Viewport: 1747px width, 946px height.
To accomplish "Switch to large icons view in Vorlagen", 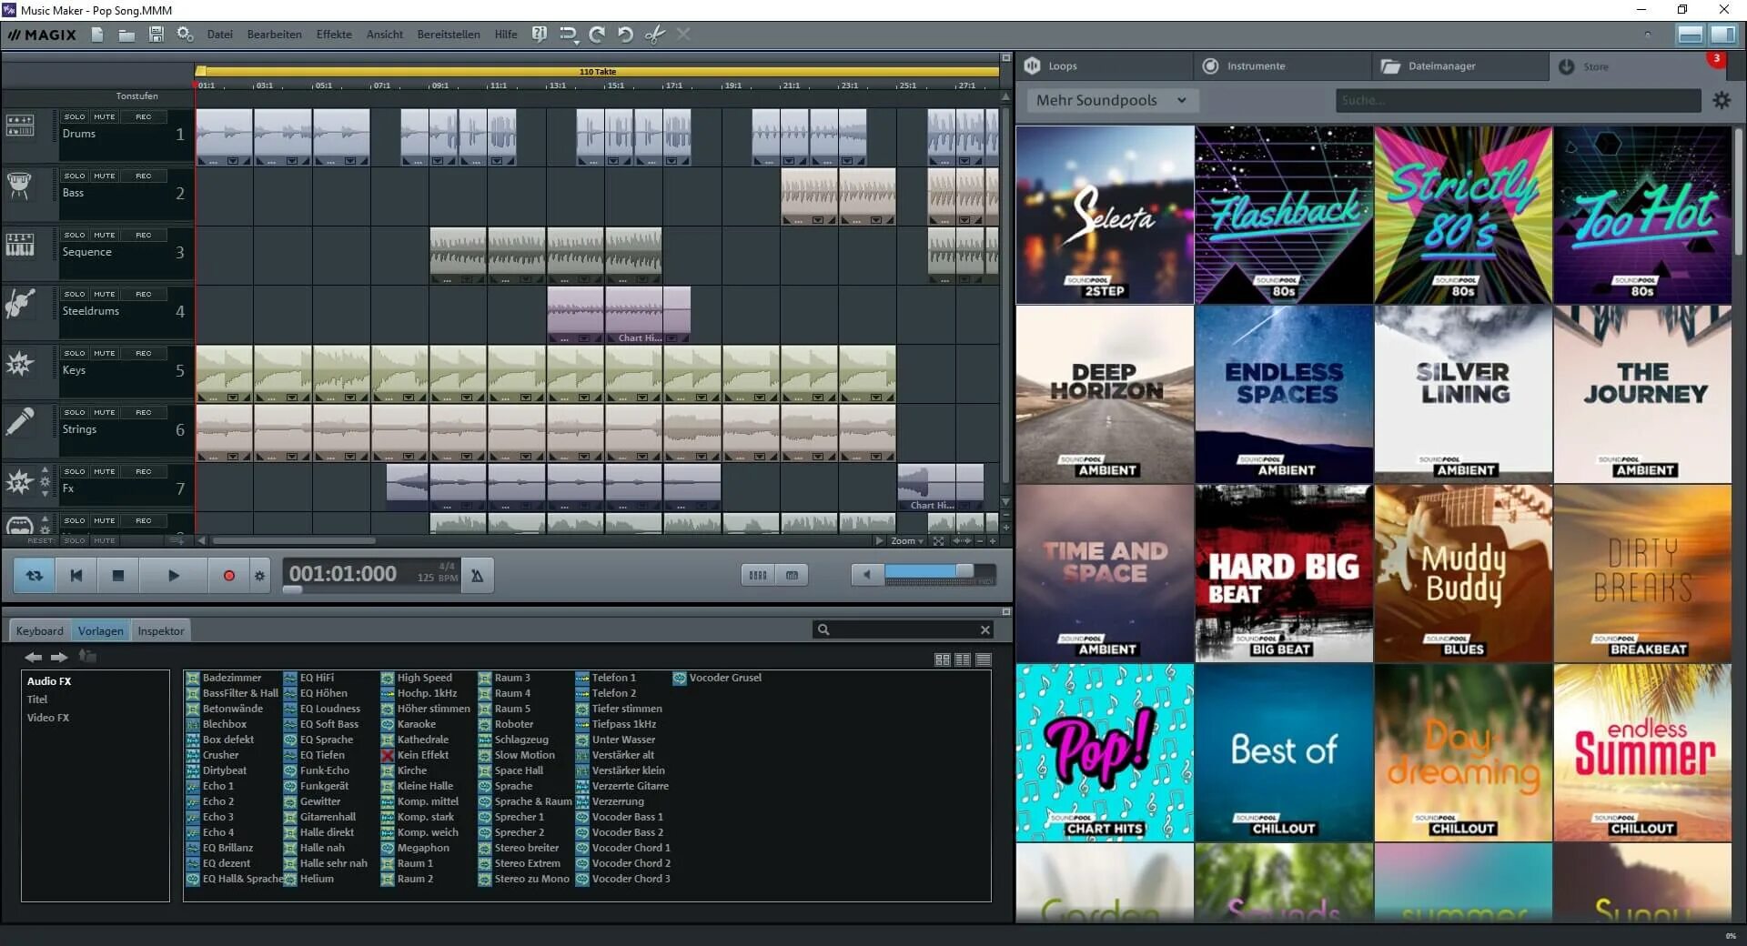I will 943,659.
